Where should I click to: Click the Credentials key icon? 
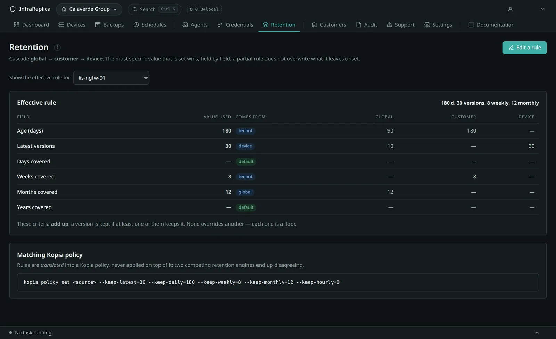pyautogui.click(x=220, y=25)
